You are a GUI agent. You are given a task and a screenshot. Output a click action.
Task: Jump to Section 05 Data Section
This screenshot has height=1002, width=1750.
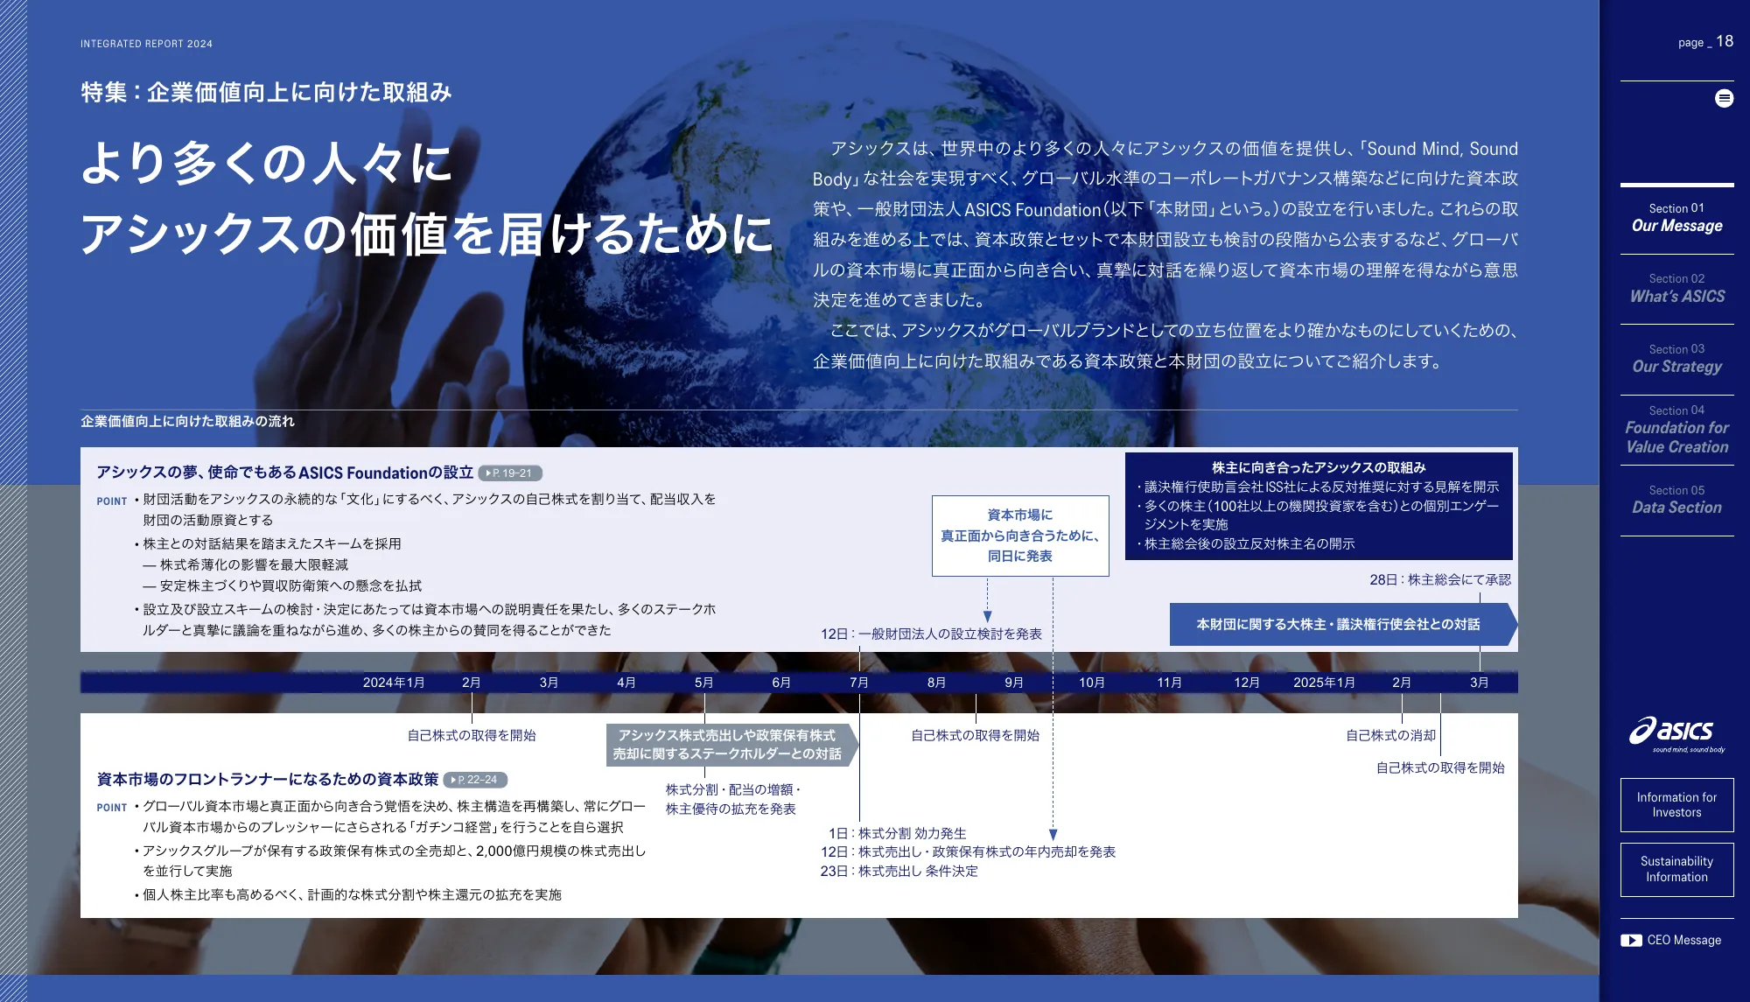point(1676,500)
